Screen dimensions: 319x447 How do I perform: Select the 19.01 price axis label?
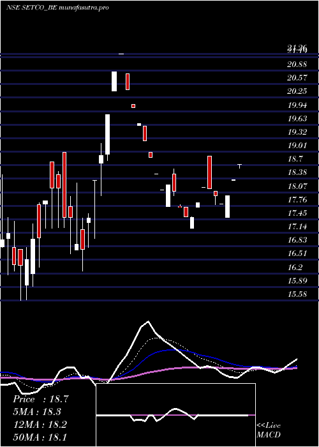(x=297, y=146)
